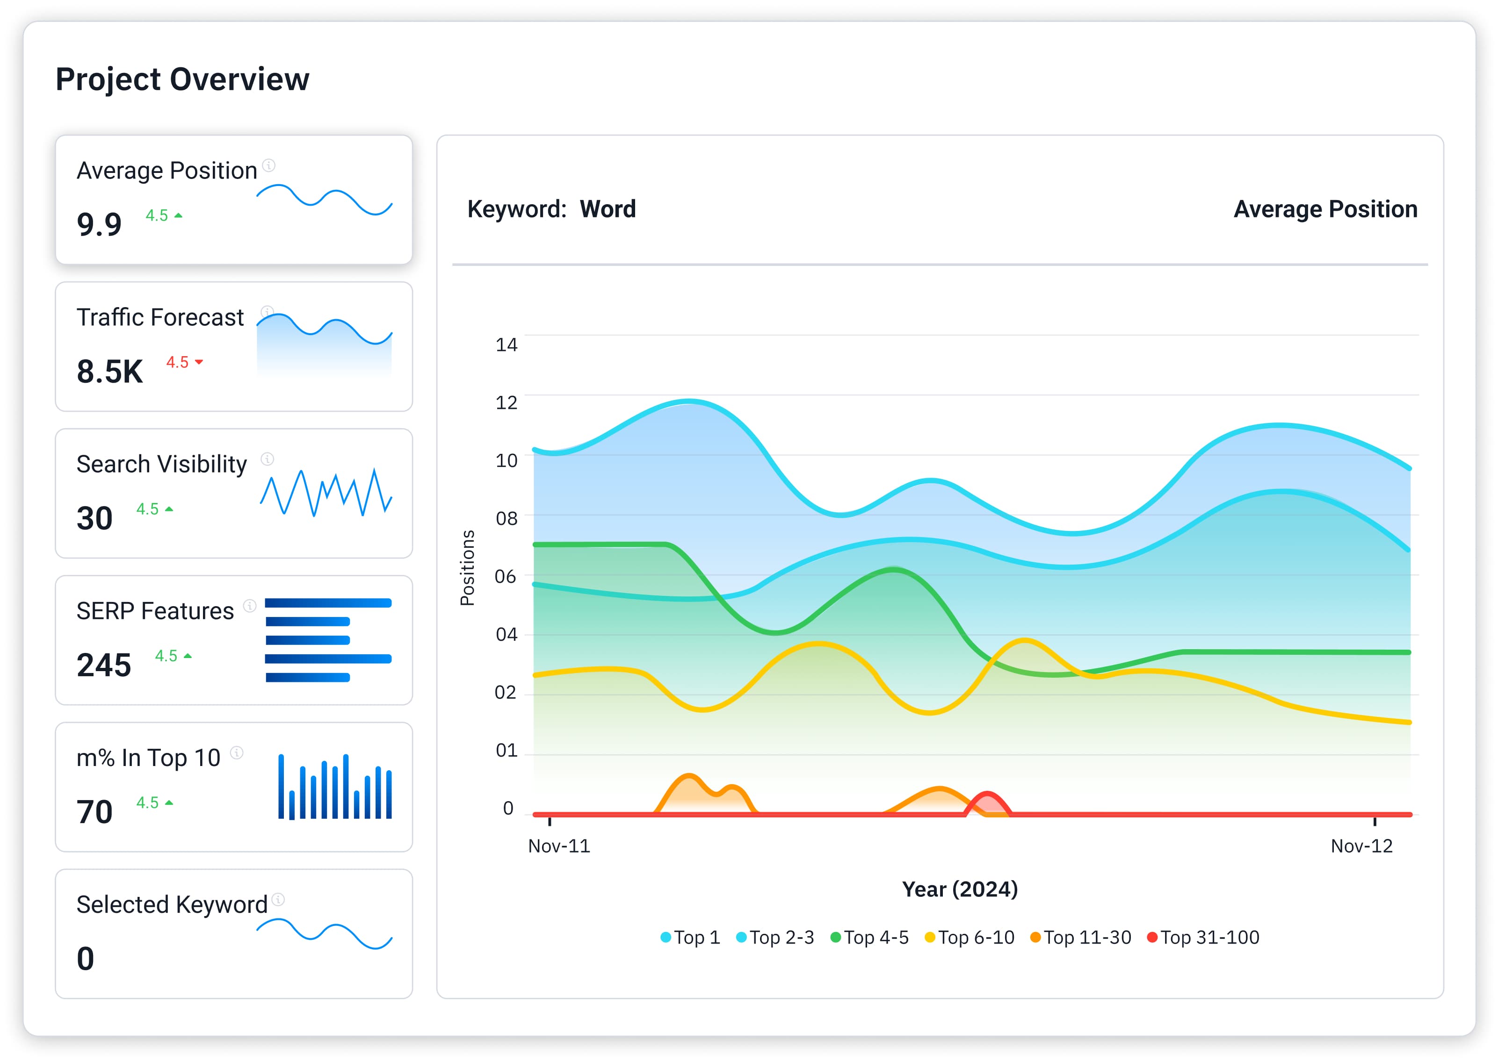Click green up arrow on Average Position card
Screen dimensions: 1498x1060
178,215
